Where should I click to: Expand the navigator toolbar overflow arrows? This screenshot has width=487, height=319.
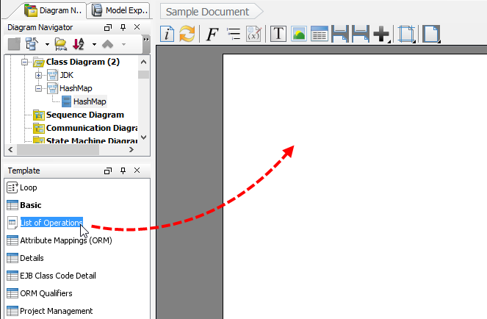click(x=145, y=40)
